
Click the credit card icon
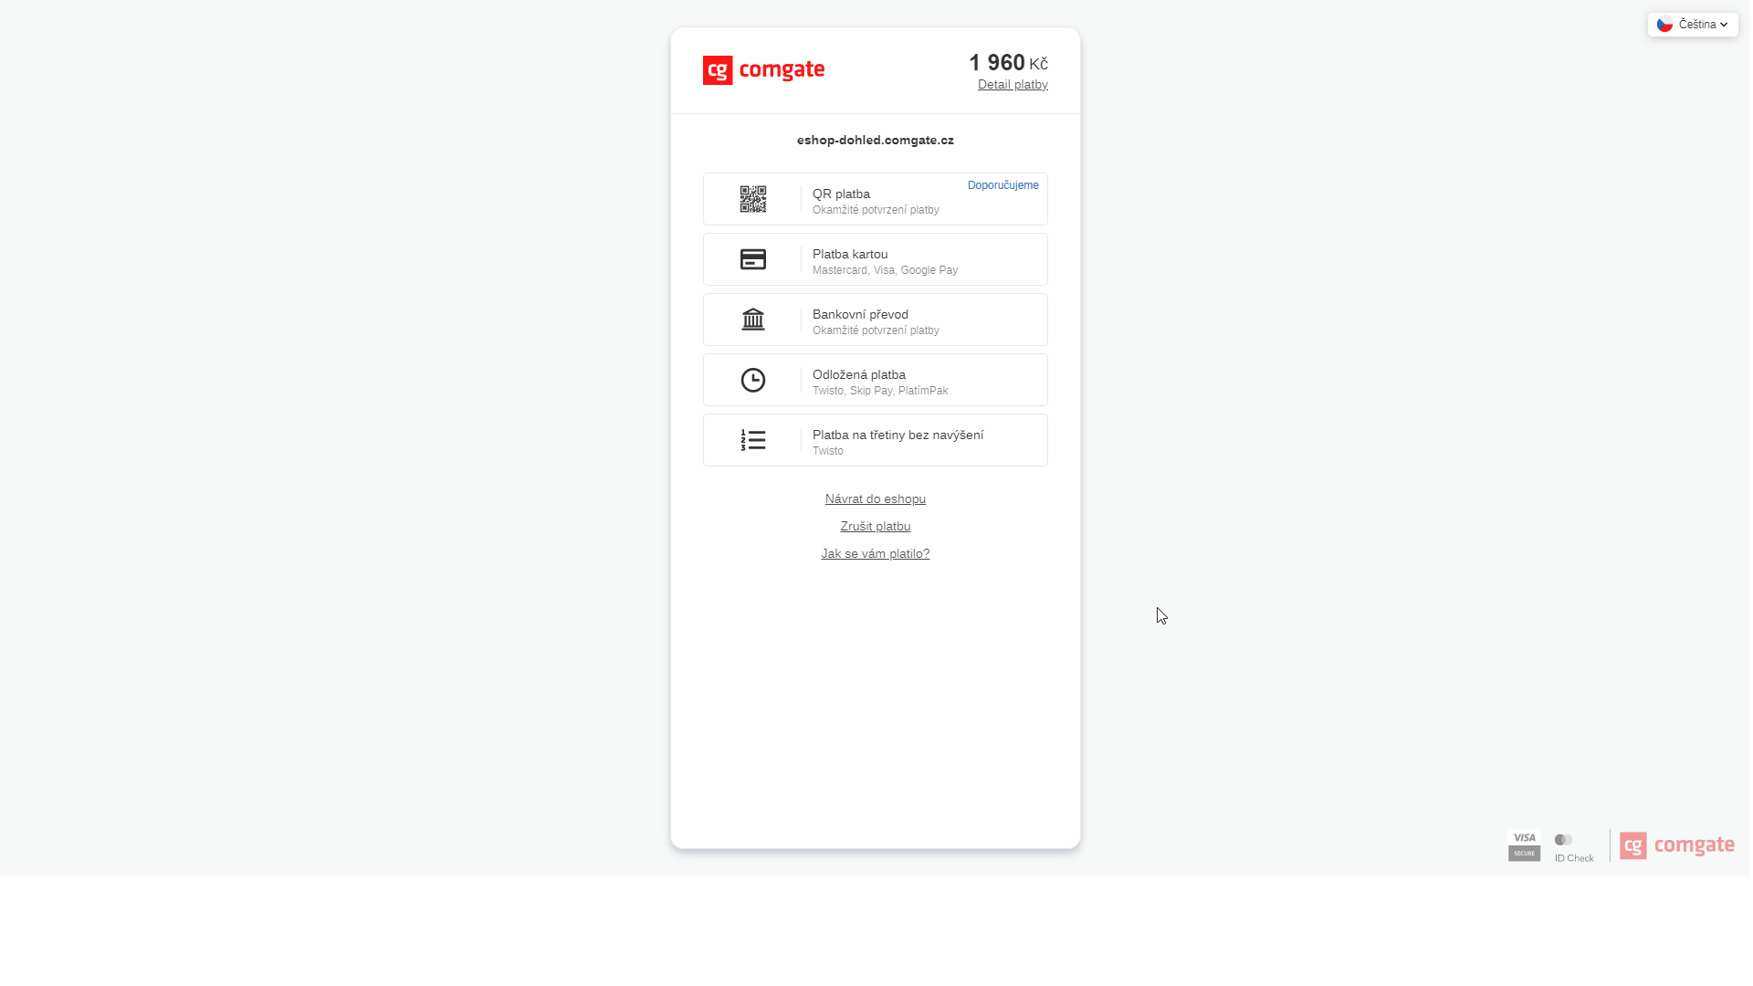(752, 259)
